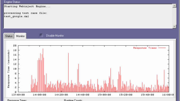Click the 13:40:00 time axis label

pyautogui.click(x=18, y=95)
